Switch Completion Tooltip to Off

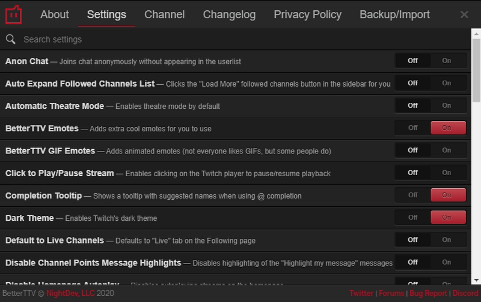point(412,195)
